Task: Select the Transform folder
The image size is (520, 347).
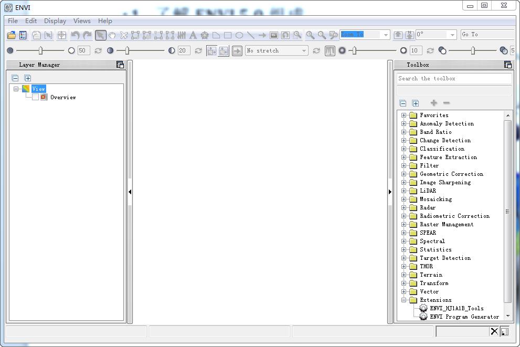Action: pos(434,283)
